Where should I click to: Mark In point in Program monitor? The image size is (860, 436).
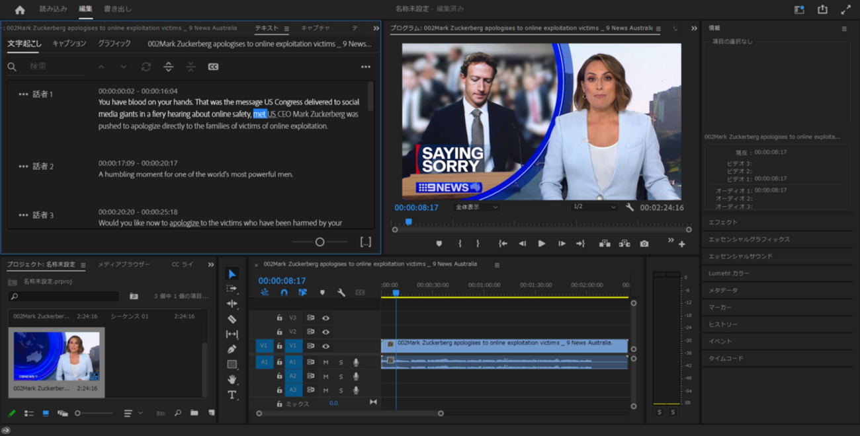[460, 244]
